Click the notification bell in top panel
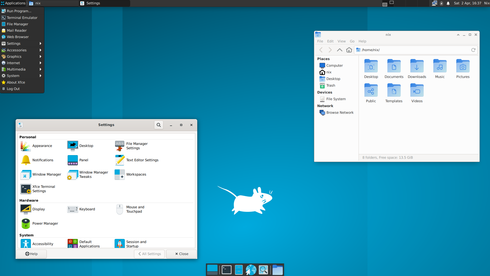 [448, 3]
